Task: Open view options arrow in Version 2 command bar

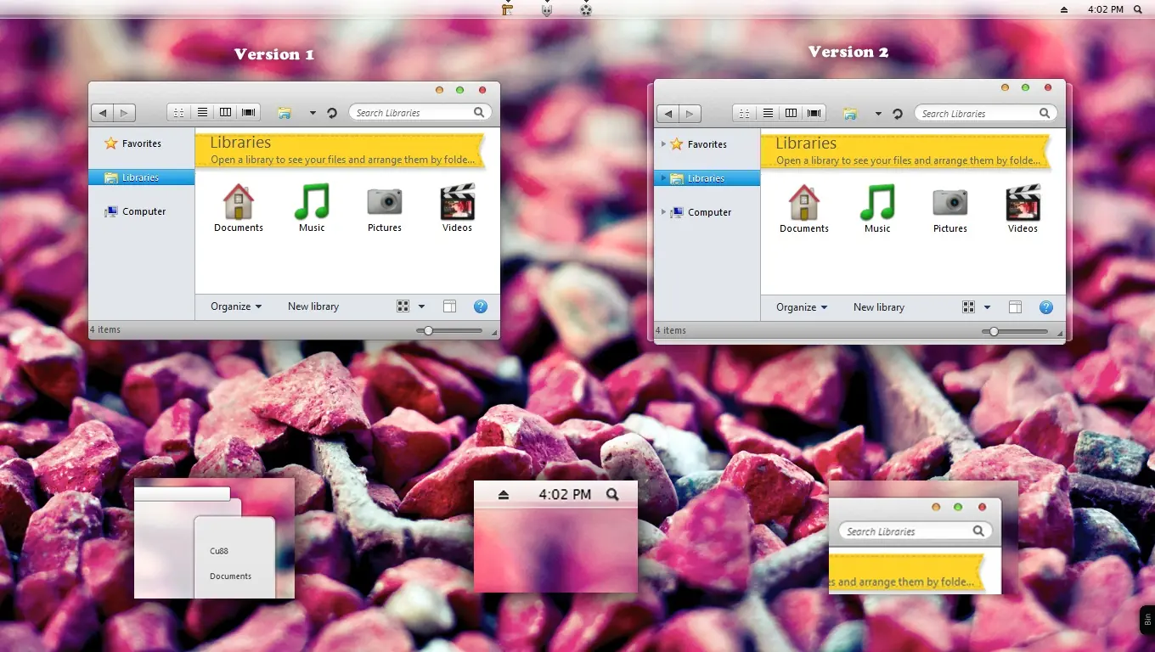Action: [x=987, y=307]
